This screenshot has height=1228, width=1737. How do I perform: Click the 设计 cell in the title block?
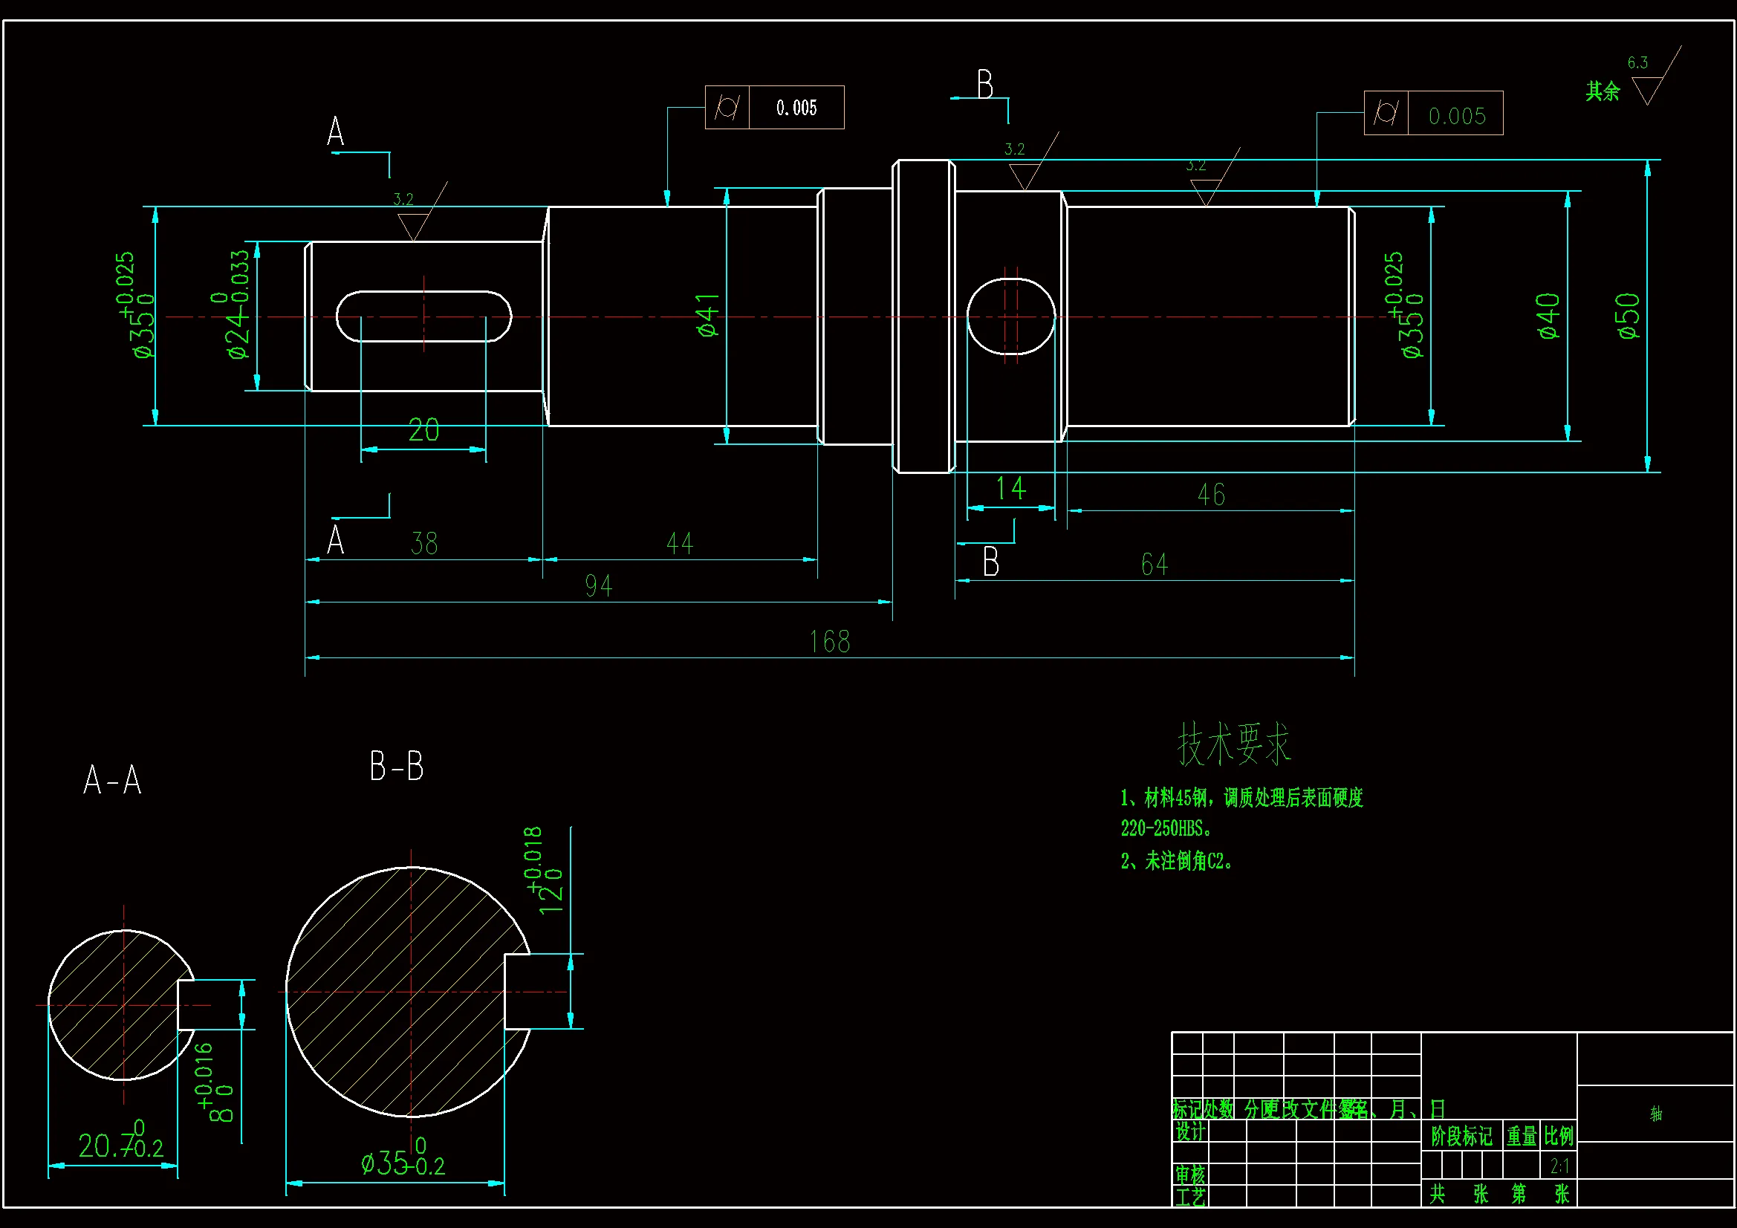pos(1190,1131)
